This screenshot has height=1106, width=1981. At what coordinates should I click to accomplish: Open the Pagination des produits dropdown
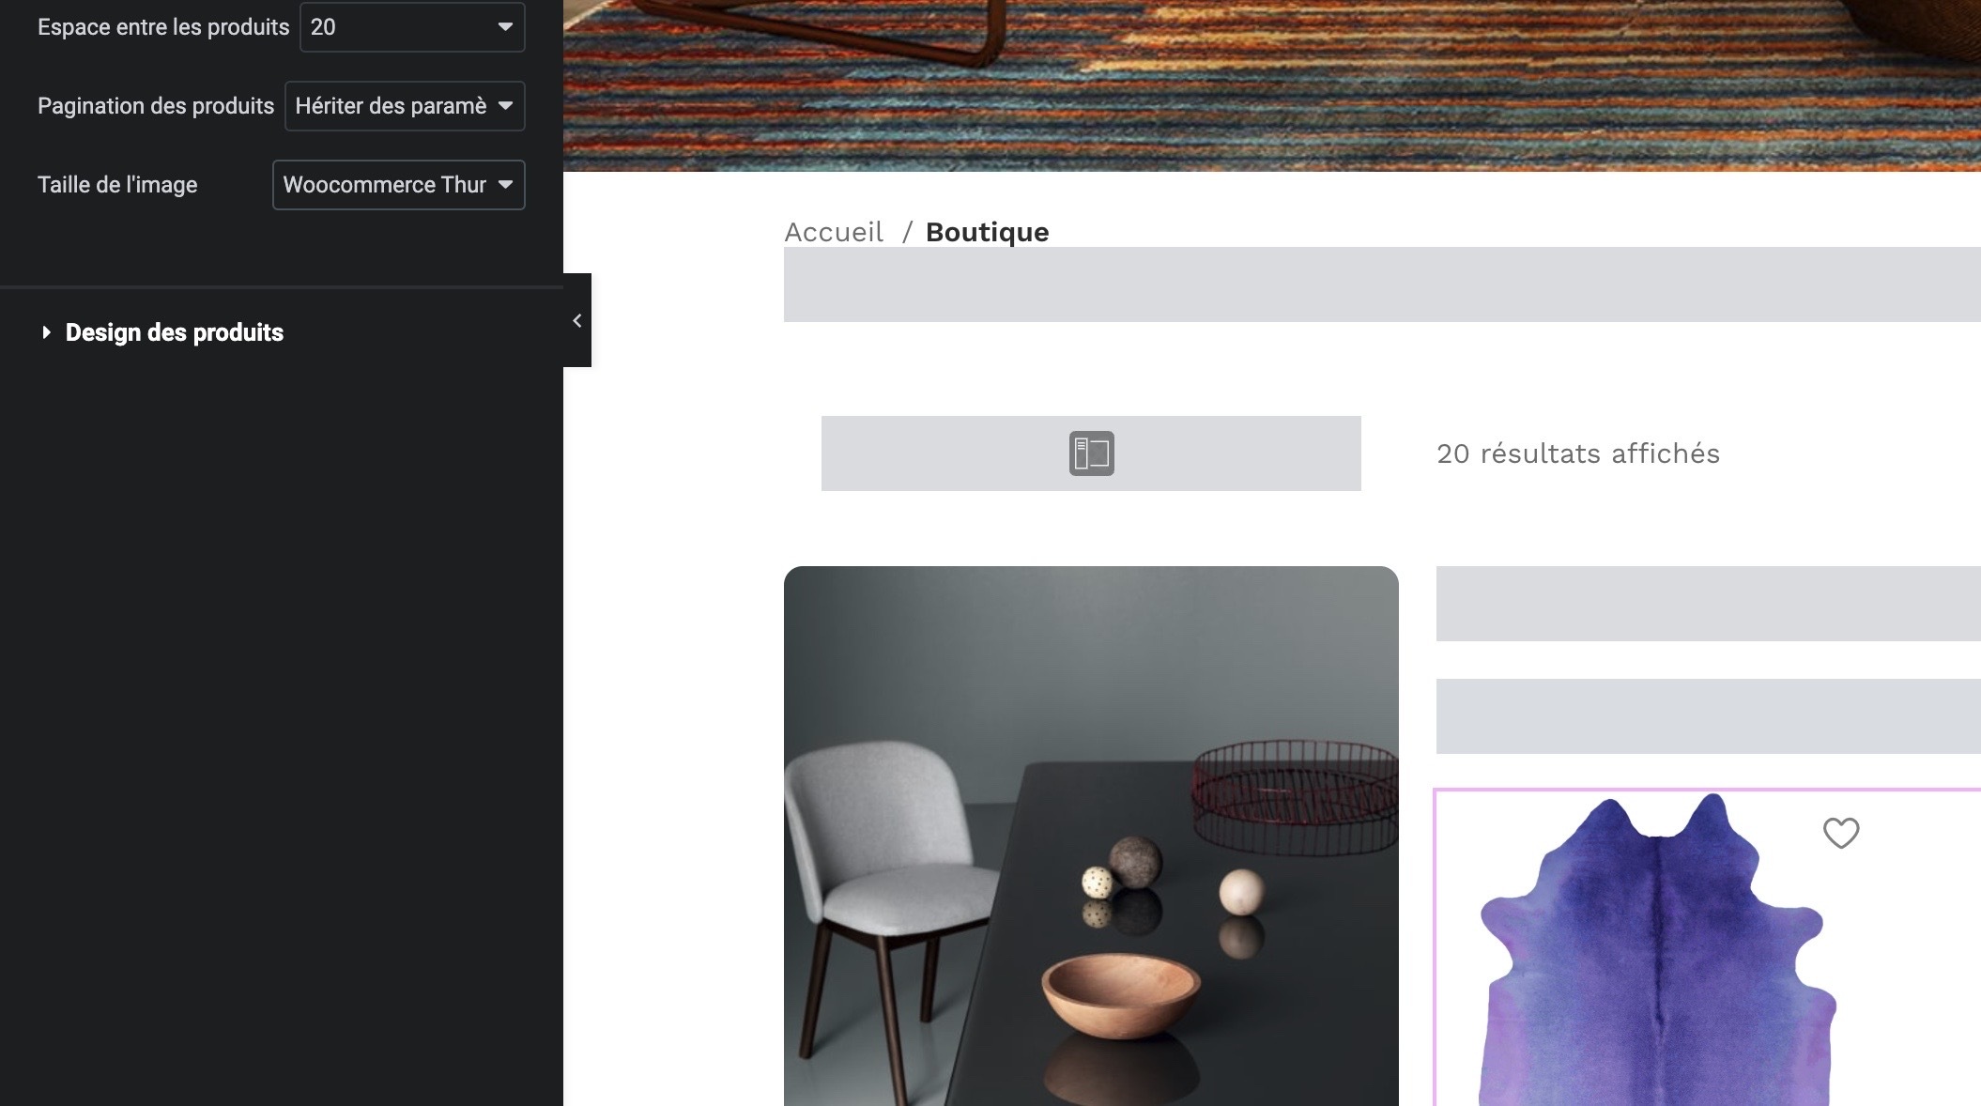[404, 106]
